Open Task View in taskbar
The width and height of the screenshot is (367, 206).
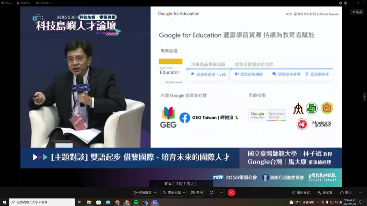click(80, 202)
